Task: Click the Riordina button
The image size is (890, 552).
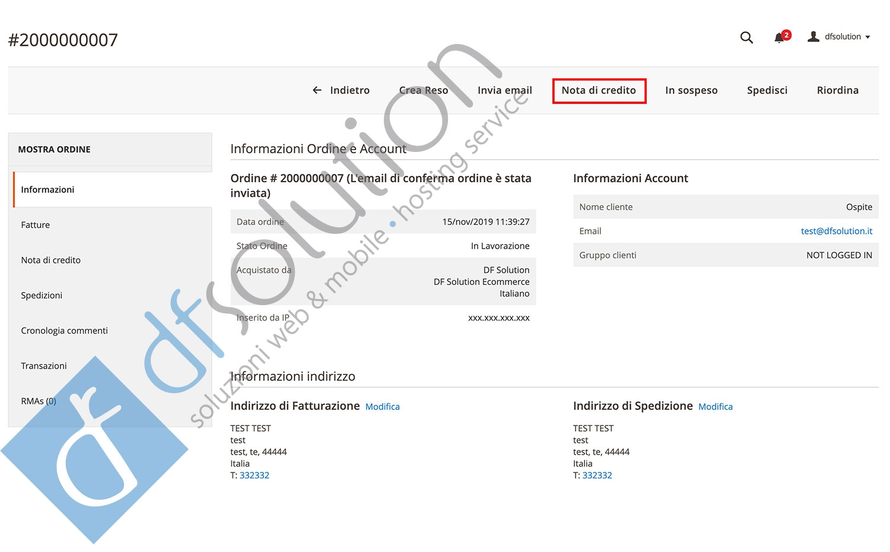Action: tap(838, 90)
